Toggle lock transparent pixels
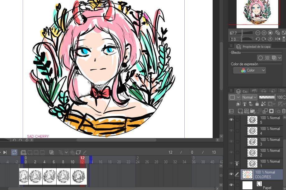 click(263, 104)
